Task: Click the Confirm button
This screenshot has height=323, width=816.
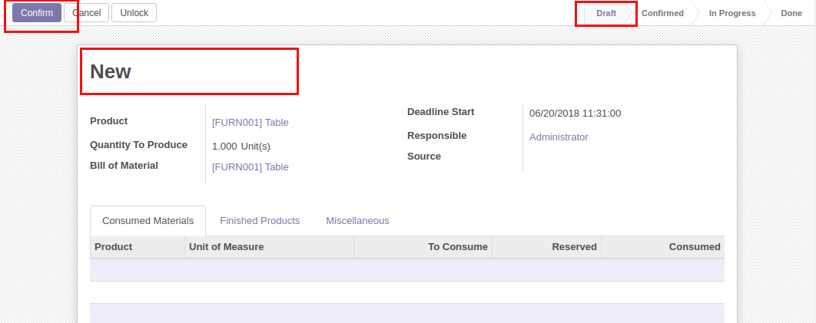Action: [x=37, y=13]
